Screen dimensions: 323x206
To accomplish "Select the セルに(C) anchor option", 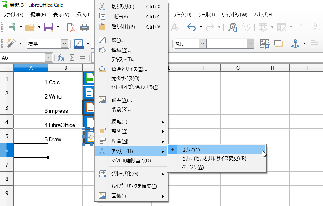I will [217, 150].
